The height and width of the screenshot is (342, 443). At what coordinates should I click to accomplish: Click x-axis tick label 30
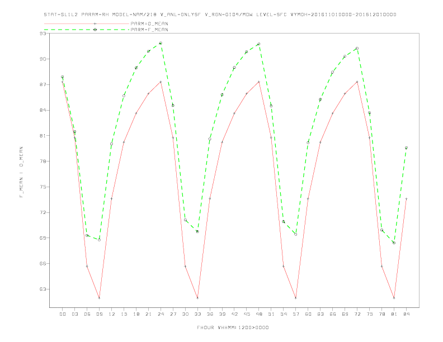185,314
